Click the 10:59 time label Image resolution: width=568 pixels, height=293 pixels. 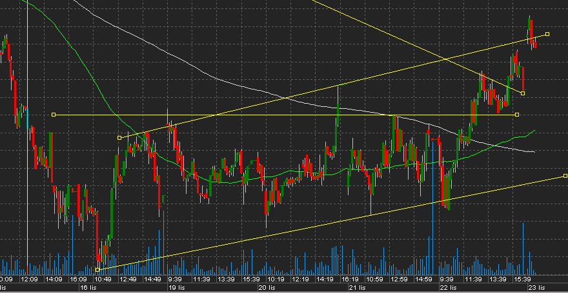click(374, 279)
